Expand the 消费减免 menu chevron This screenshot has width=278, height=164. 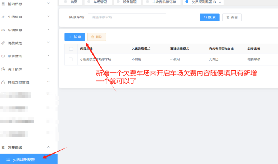pyautogui.click(x=48, y=43)
